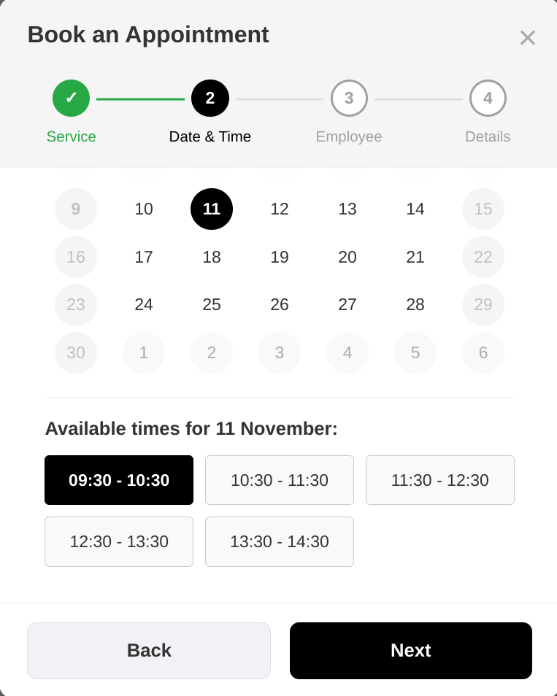The image size is (557, 696).
Task: Select the 12:30 - 13:30 time slot
Action: [x=119, y=541]
